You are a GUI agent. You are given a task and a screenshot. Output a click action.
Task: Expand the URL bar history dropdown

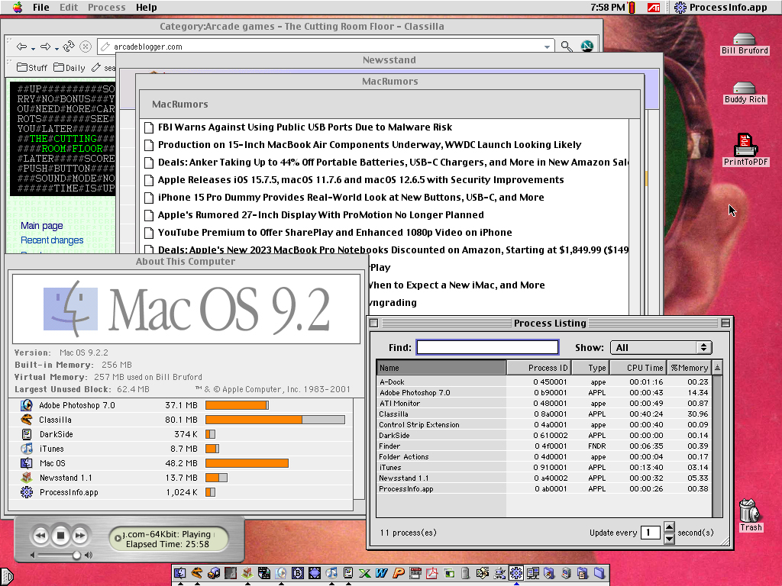(x=547, y=47)
